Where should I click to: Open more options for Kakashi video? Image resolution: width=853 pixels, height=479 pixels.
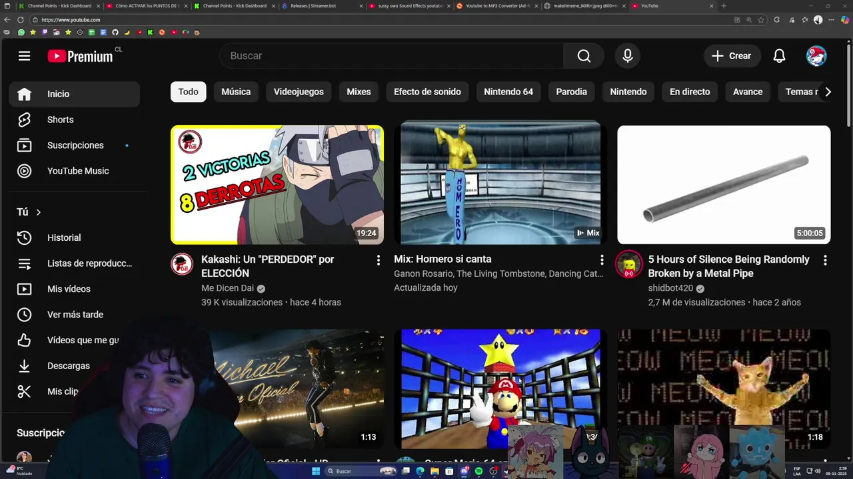(379, 260)
